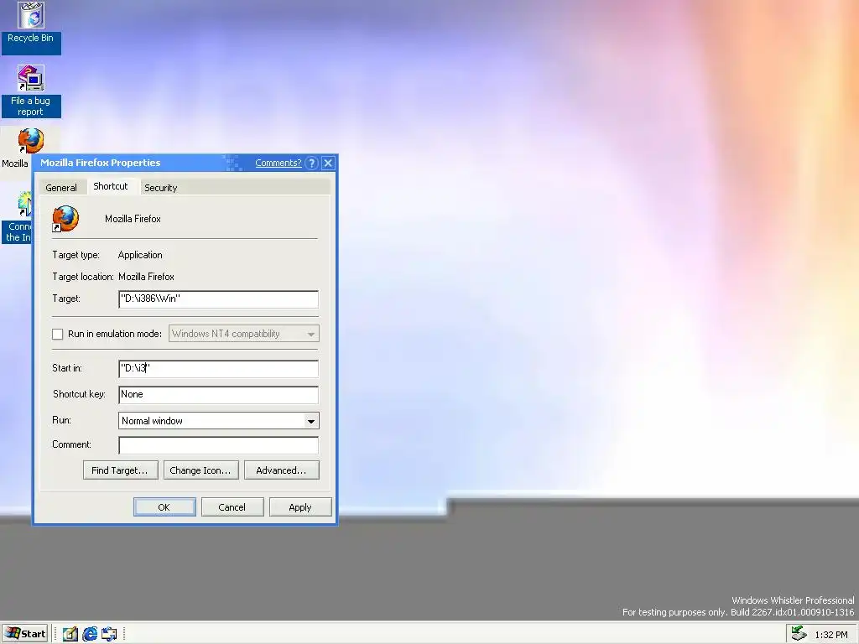Click the network tray icon near the clock

coord(799,634)
